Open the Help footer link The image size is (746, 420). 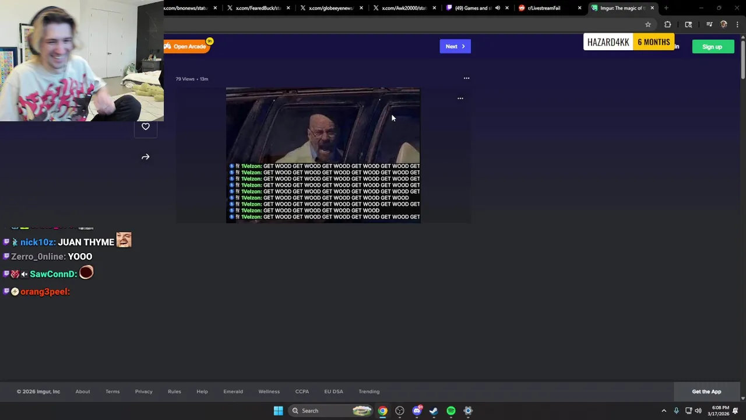pyautogui.click(x=202, y=392)
